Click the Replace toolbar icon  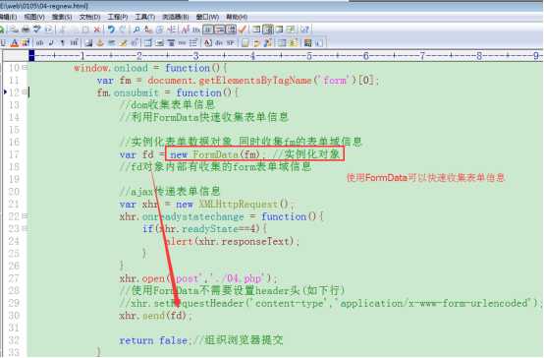tap(148, 30)
